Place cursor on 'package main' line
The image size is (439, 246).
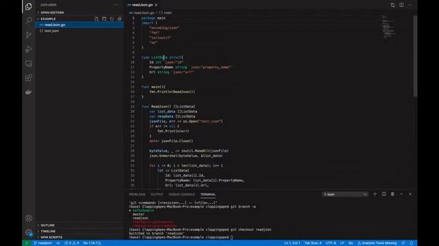153,18
